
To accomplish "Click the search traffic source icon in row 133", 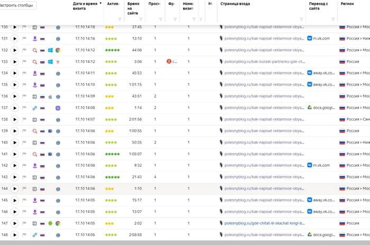I will pyautogui.click(x=35, y=62).
